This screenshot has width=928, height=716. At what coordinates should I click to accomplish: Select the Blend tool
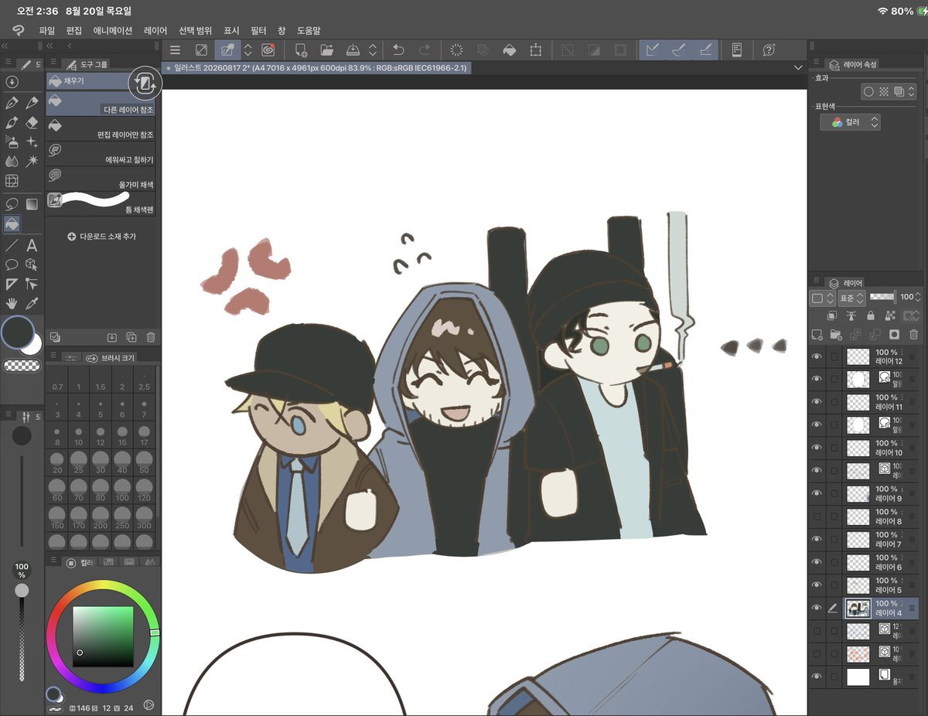coord(12,162)
